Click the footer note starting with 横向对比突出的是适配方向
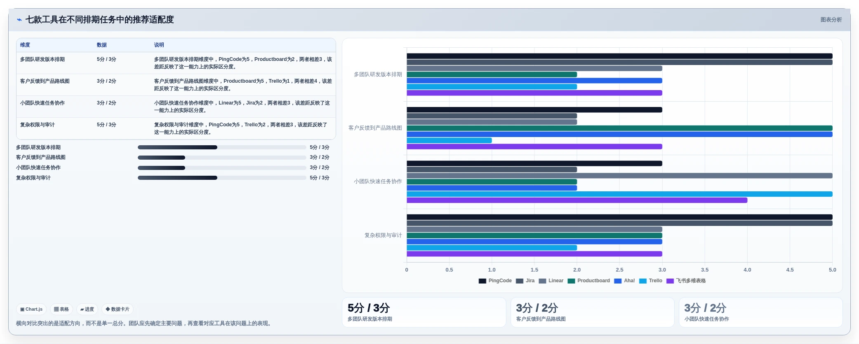This screenshot has height=344, width=859. point(144,323)
